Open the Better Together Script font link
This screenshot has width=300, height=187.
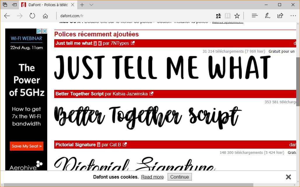click(x=79, y=94)
